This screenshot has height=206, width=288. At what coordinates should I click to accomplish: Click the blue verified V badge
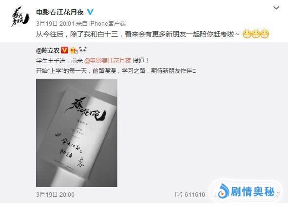click(x=90, y=12)
